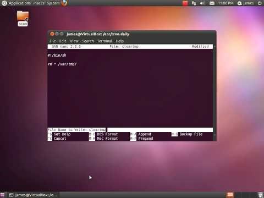Click the 11:00 PM clock
Viewport: 264px width, 198px height.
pos(226,3)
